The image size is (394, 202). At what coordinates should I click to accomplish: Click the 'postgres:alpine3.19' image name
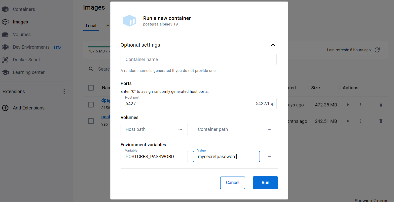point(160,24)
